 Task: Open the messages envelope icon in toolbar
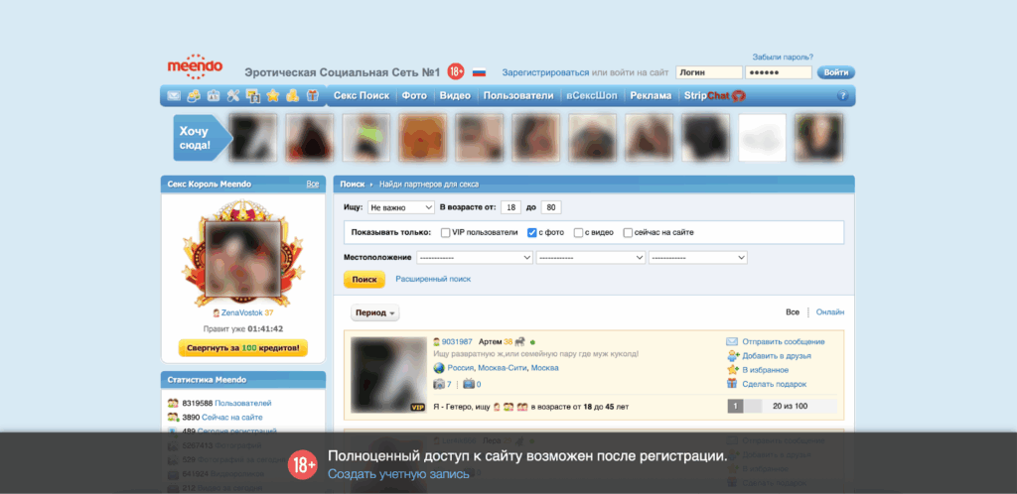[174, 96]
